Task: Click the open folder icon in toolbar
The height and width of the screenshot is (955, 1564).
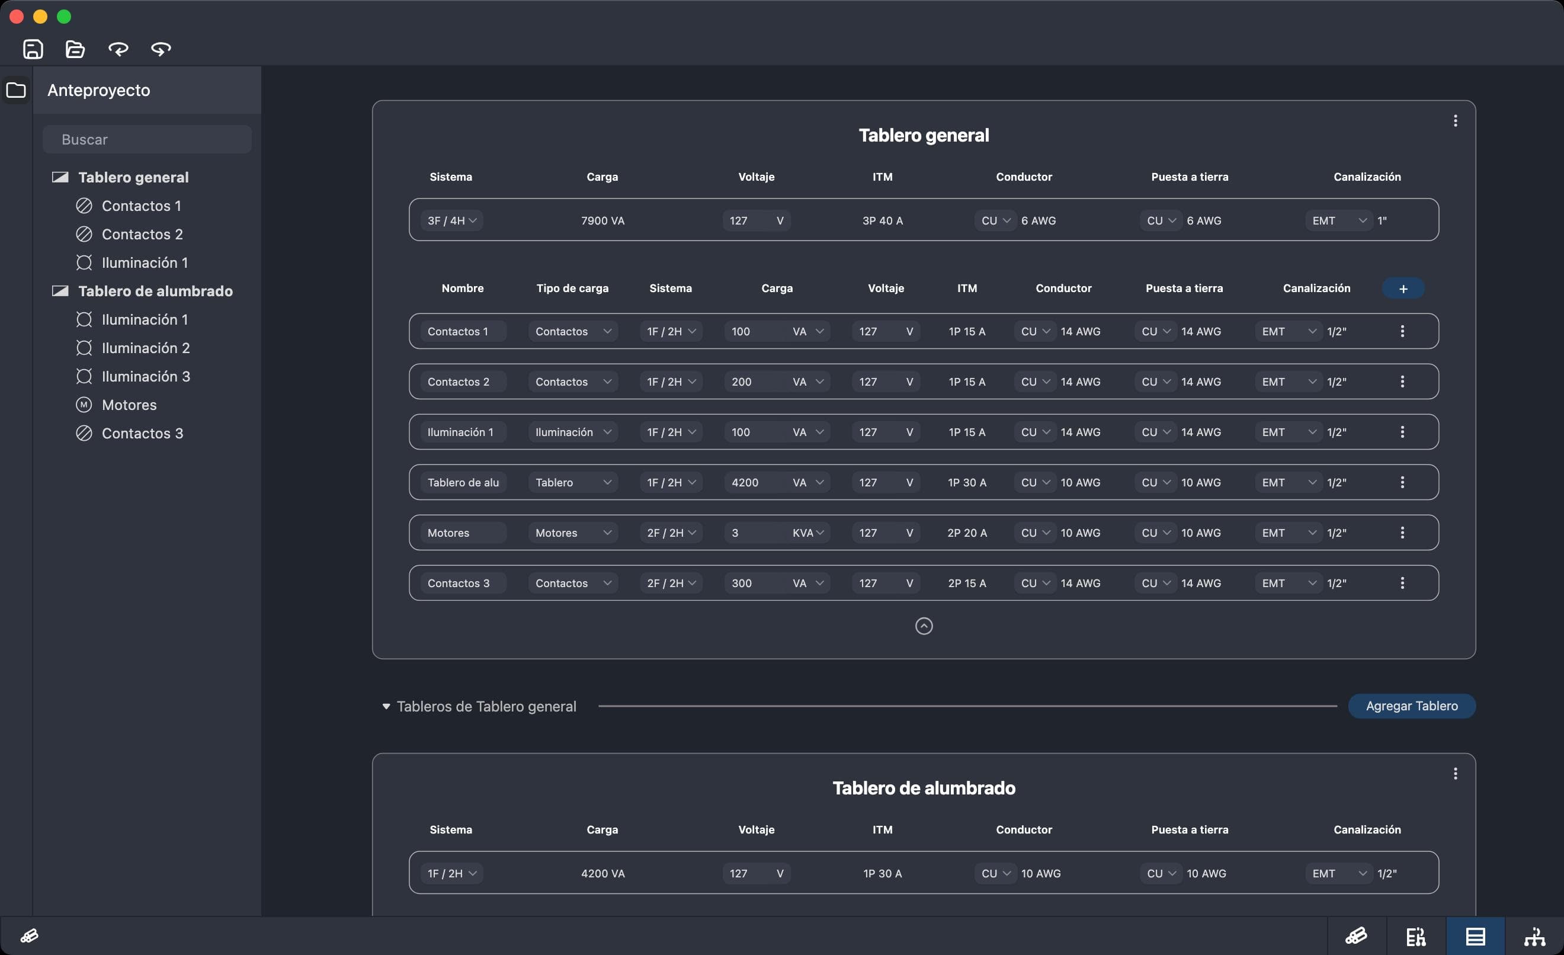Action: click(x=76, y=49)
